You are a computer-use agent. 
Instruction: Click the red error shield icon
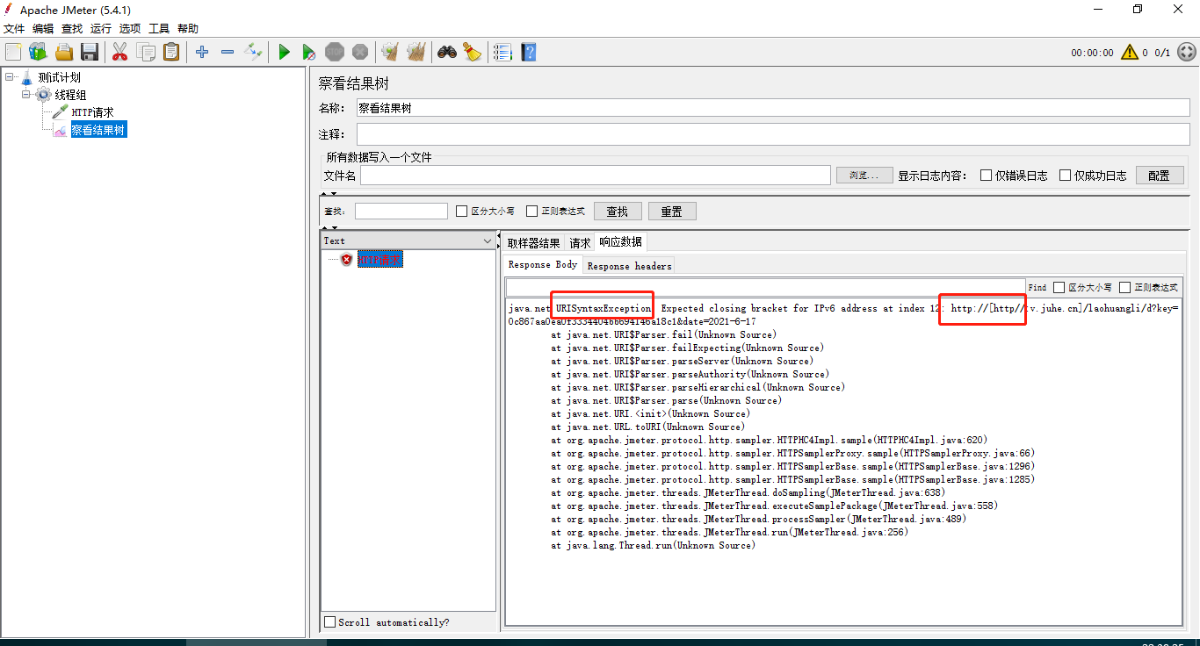click(x=347, y=260)
